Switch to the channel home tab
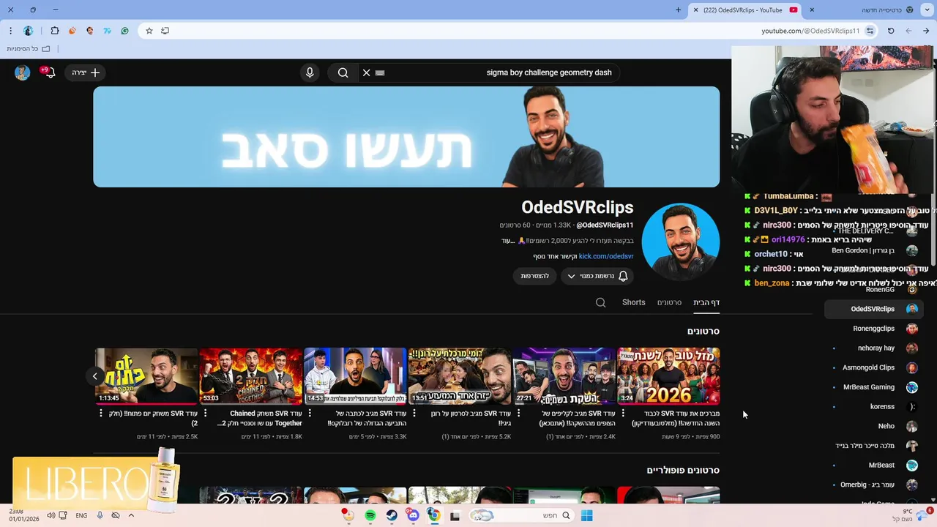Image resolution: width=937 pixels, height=527 pixels. tap(706, 302)
